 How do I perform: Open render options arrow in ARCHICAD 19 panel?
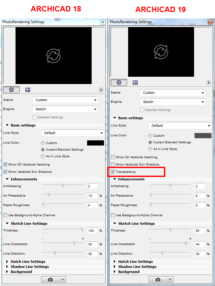pos(170,279)
